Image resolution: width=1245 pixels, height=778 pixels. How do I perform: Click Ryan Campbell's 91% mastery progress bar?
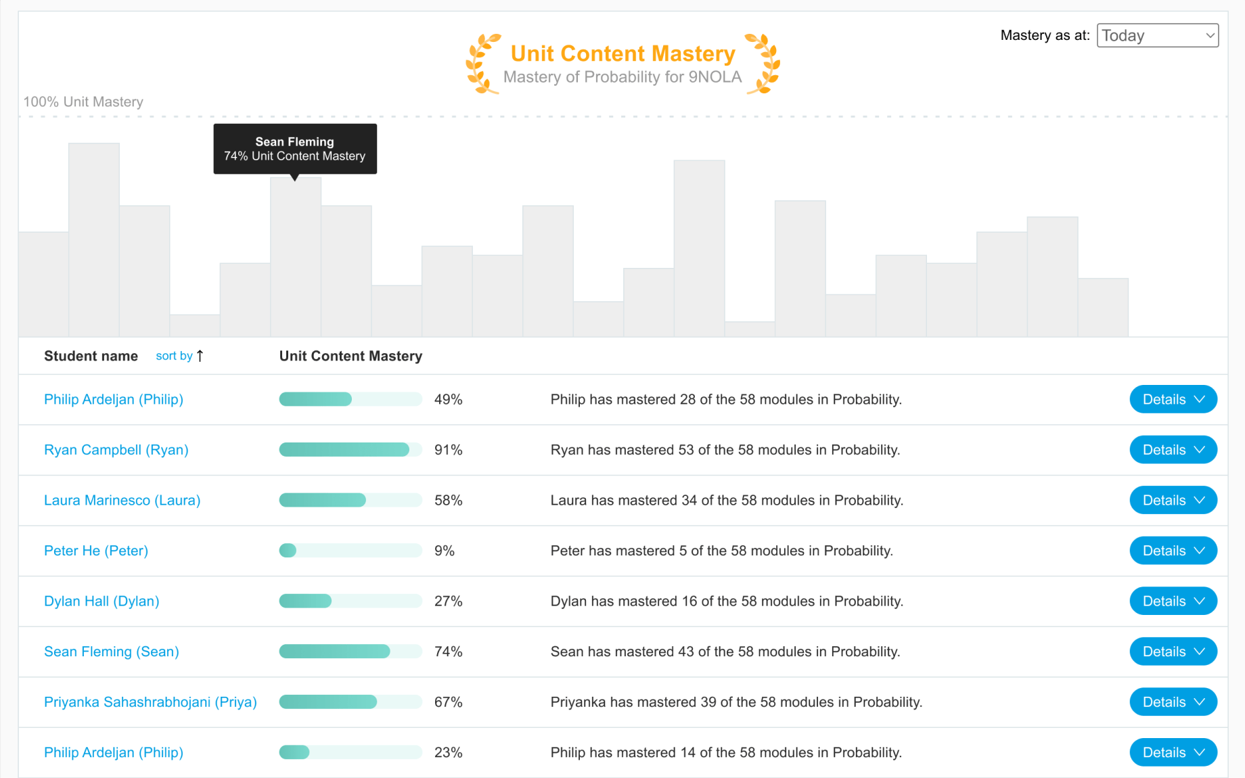[x=350, y=450]
